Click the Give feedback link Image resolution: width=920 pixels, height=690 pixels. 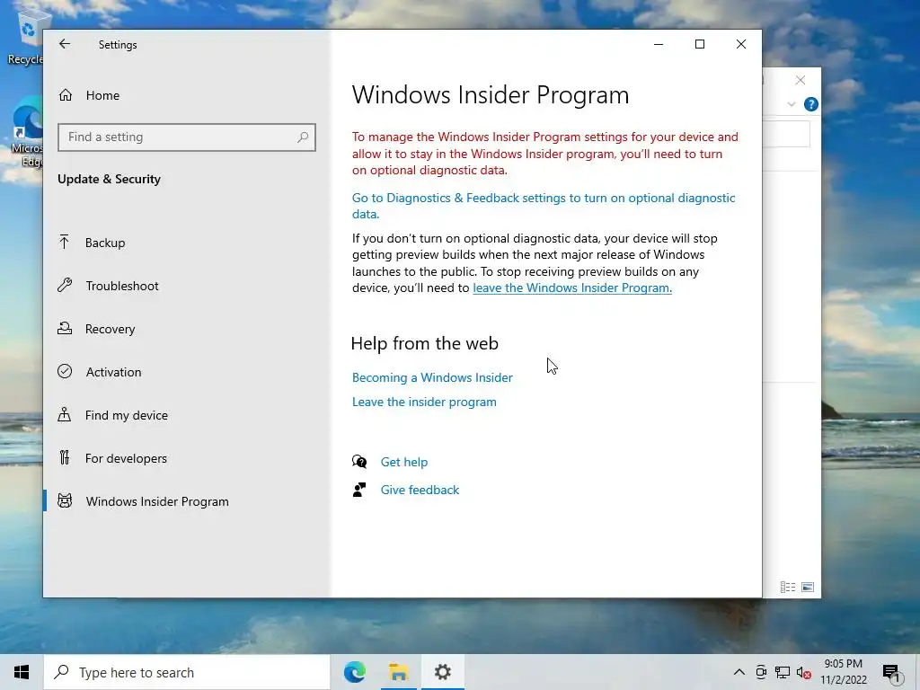click(420, 490)
